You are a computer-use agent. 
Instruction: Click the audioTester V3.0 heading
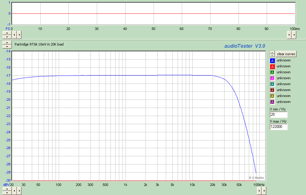click(x=245, y=46)
